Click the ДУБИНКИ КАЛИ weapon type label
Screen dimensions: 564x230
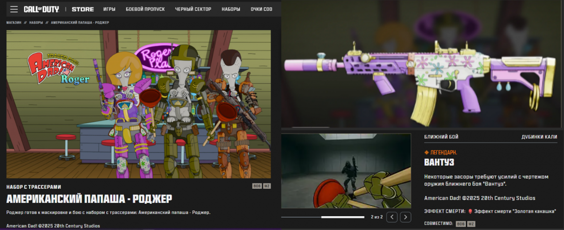(539, 137)
